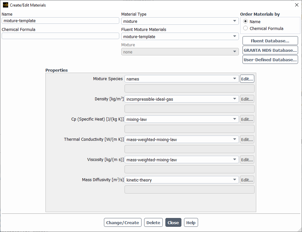This screenshot has width=302, height=232.
Task: Open the Mass Diffusivity dropdown
Action: [181, 180]
